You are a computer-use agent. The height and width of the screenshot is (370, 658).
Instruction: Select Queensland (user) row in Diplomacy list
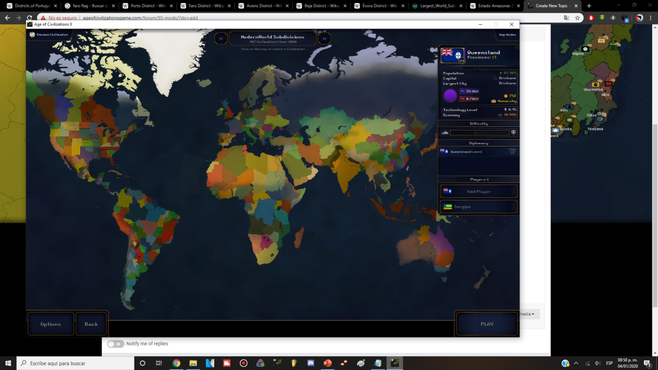[478, 151]
